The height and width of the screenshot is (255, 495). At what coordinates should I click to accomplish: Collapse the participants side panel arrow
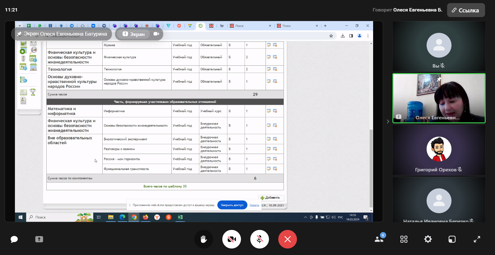pos(388,121)
